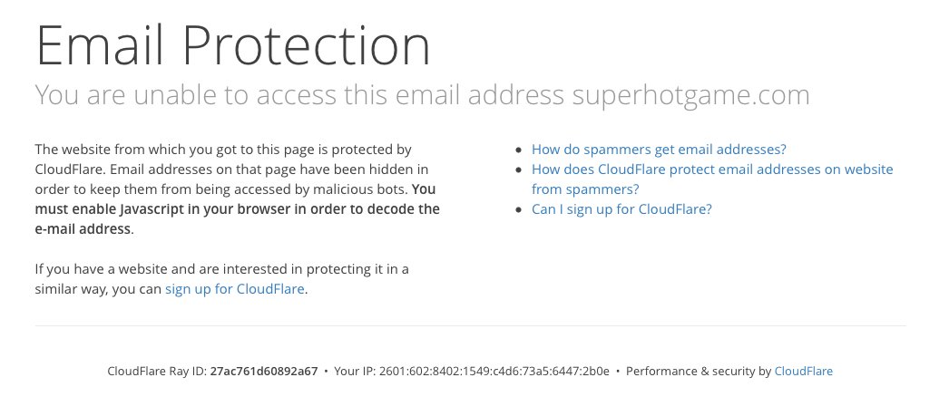Click the bullet before the spammers link
Screen dimensions: 949x416
tap(519, 150)
